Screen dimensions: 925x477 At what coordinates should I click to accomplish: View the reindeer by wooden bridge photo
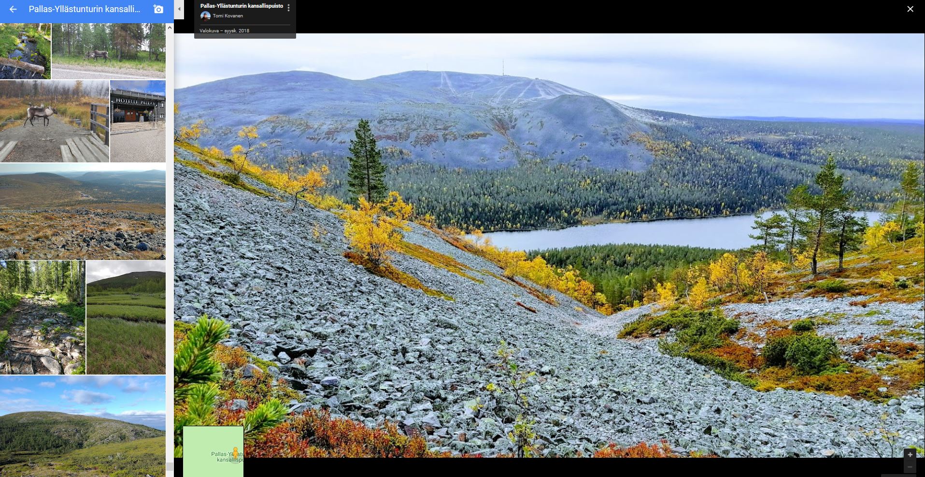[x=54, y=121]
